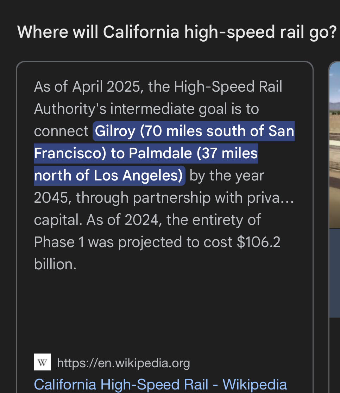
Task: Click highlighted text 'Gilroy (70 miles south of San'
Action: point(194,131)
